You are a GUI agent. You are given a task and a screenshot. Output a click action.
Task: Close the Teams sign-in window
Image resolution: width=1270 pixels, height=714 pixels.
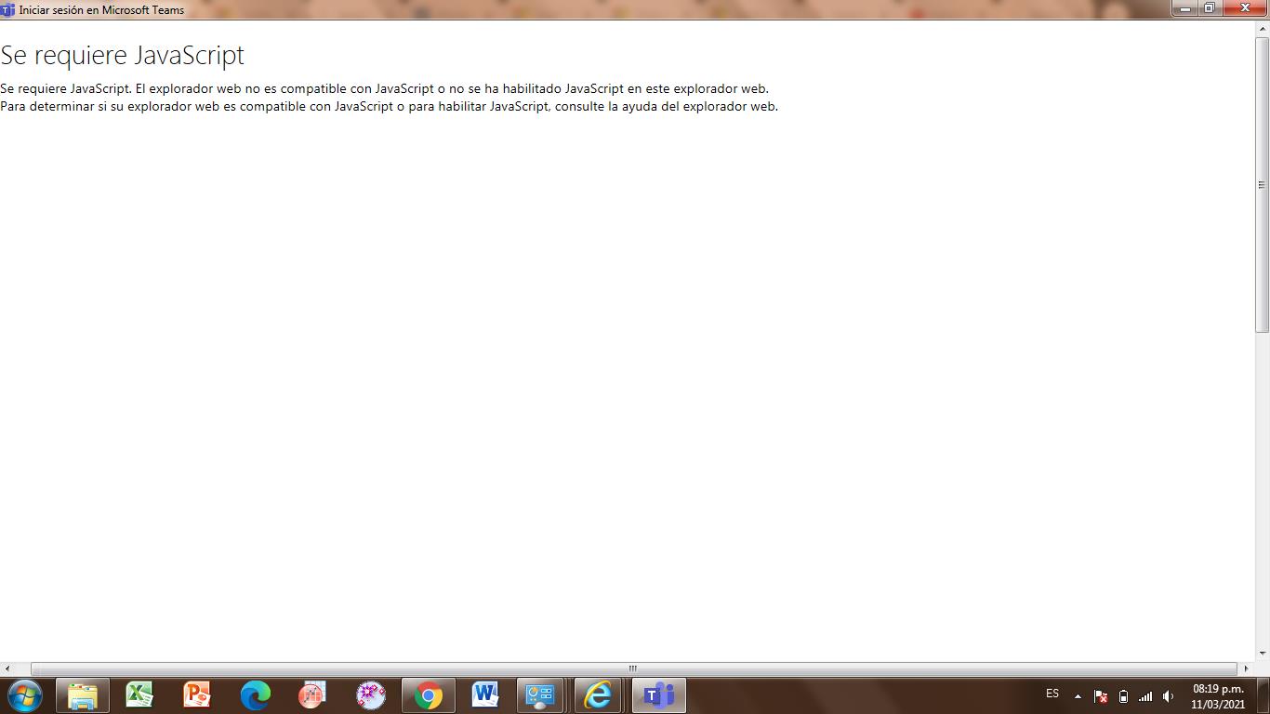pos(1244,8)
